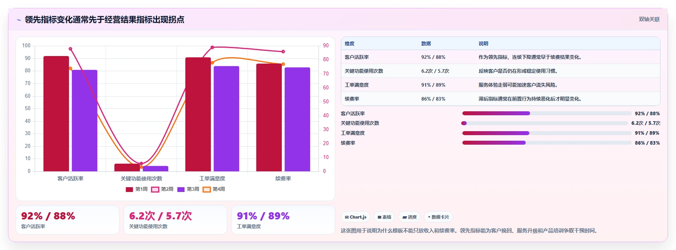Select the 客户活跃率 table row cell
676x250 pixels.
pos(357,57)
